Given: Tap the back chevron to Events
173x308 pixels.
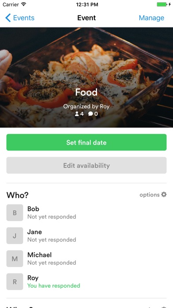Looking at the screenshot, I should coord(8,18).
